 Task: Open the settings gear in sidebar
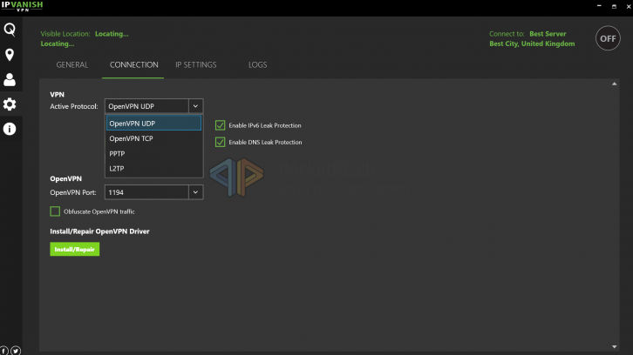pyautogui.click(x=10, y=104)
